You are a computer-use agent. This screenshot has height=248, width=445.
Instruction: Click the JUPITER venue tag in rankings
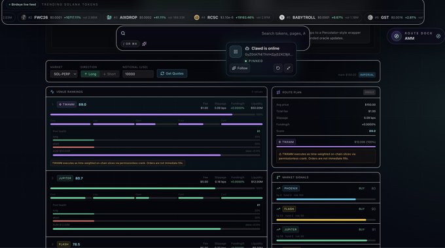[65, 178]
